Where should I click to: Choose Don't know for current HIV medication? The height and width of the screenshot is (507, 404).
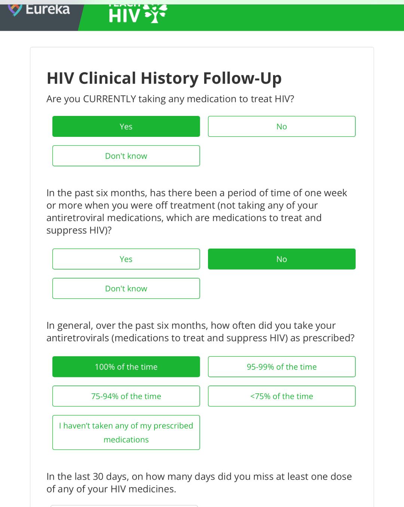[126, 156]
